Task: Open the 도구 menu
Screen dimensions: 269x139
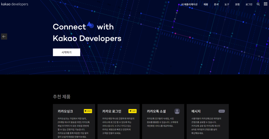Action: pos(227,4)
